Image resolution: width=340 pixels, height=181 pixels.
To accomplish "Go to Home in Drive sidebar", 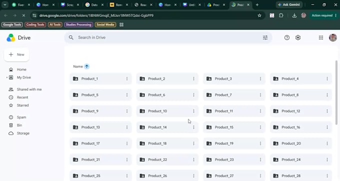I will point(21,70).
